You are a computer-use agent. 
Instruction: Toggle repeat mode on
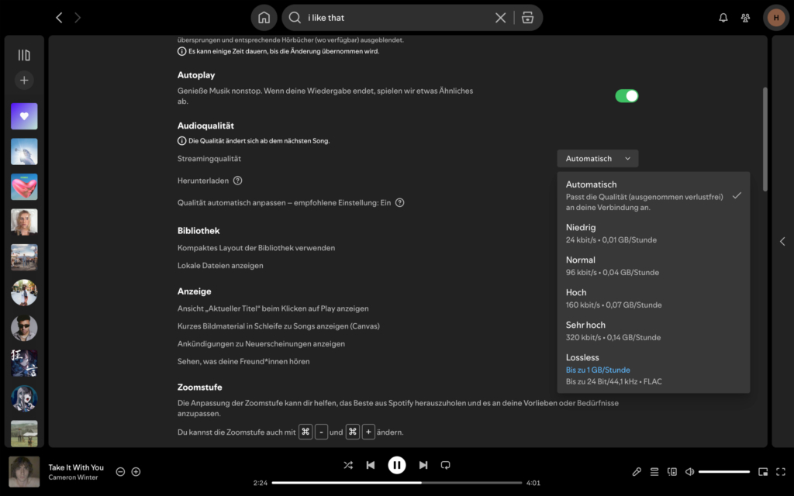click(445, 465)
